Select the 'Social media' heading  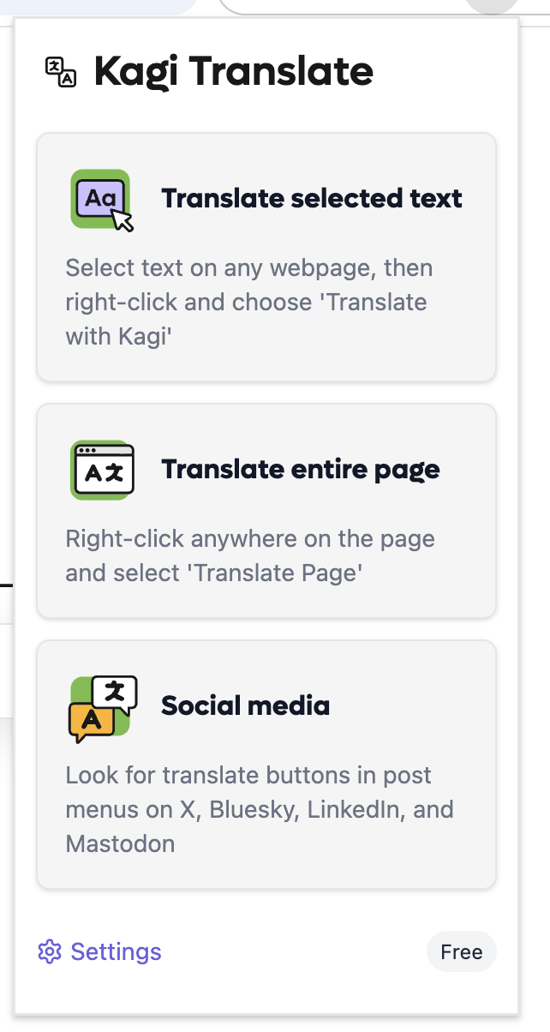tap(245, 706)
